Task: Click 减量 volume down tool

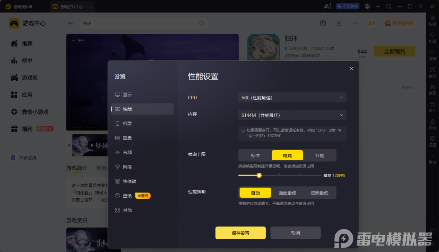Action: point(432,55)
